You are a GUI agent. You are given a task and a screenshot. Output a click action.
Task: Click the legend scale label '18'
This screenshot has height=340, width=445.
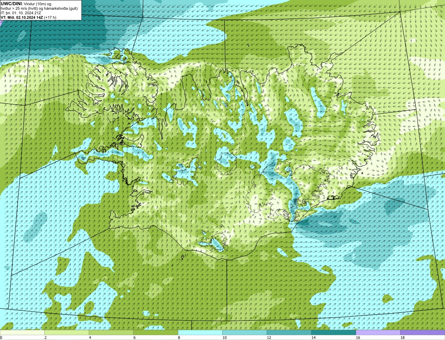pyautogui.click(x=403, y=338)
